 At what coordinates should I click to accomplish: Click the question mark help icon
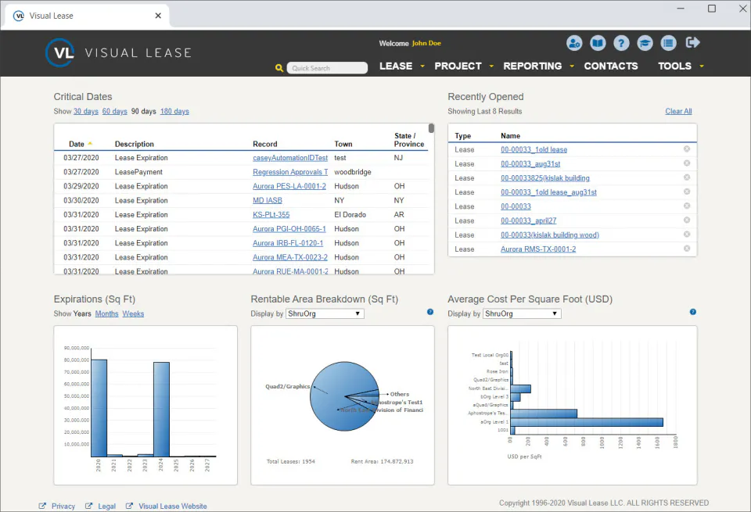pyautogui.click(x=621, y=43)
